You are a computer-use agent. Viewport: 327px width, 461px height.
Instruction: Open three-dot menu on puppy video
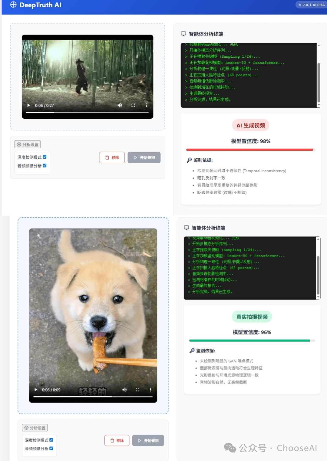(150, 390)
